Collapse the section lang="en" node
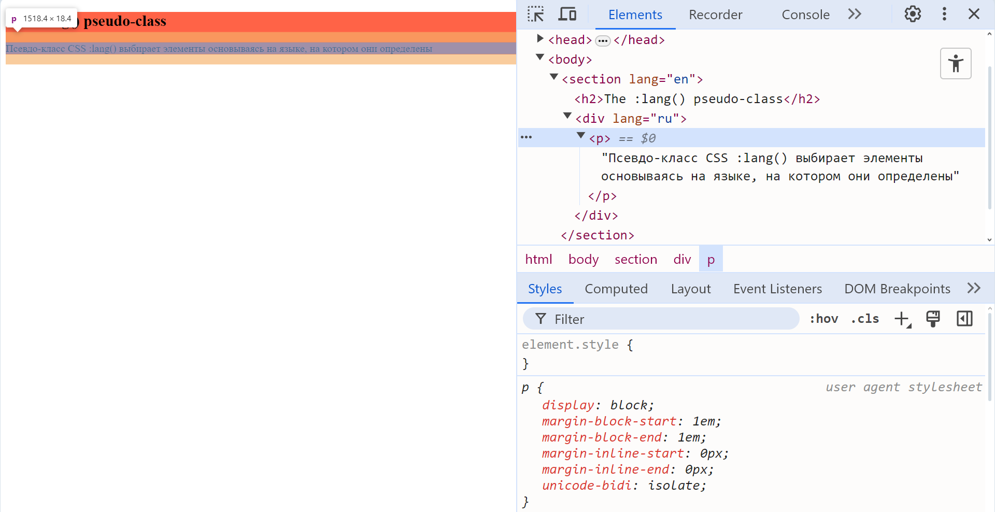 [x=554, y=77]
